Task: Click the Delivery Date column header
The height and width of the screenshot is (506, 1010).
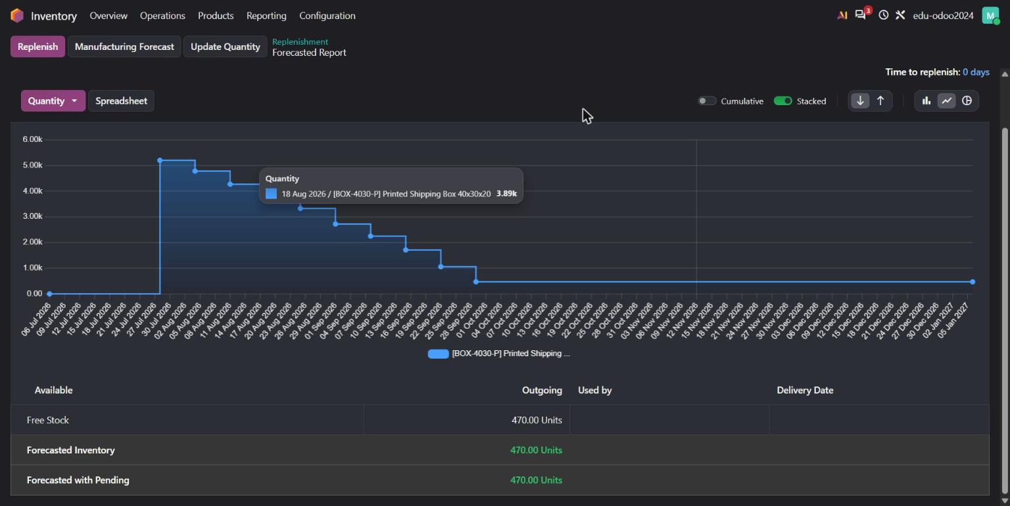Action: (x=805, y=390)
